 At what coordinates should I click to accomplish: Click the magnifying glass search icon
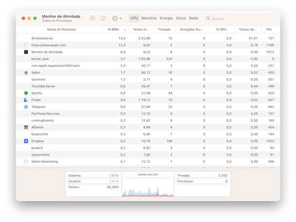[x=208, y=18]
